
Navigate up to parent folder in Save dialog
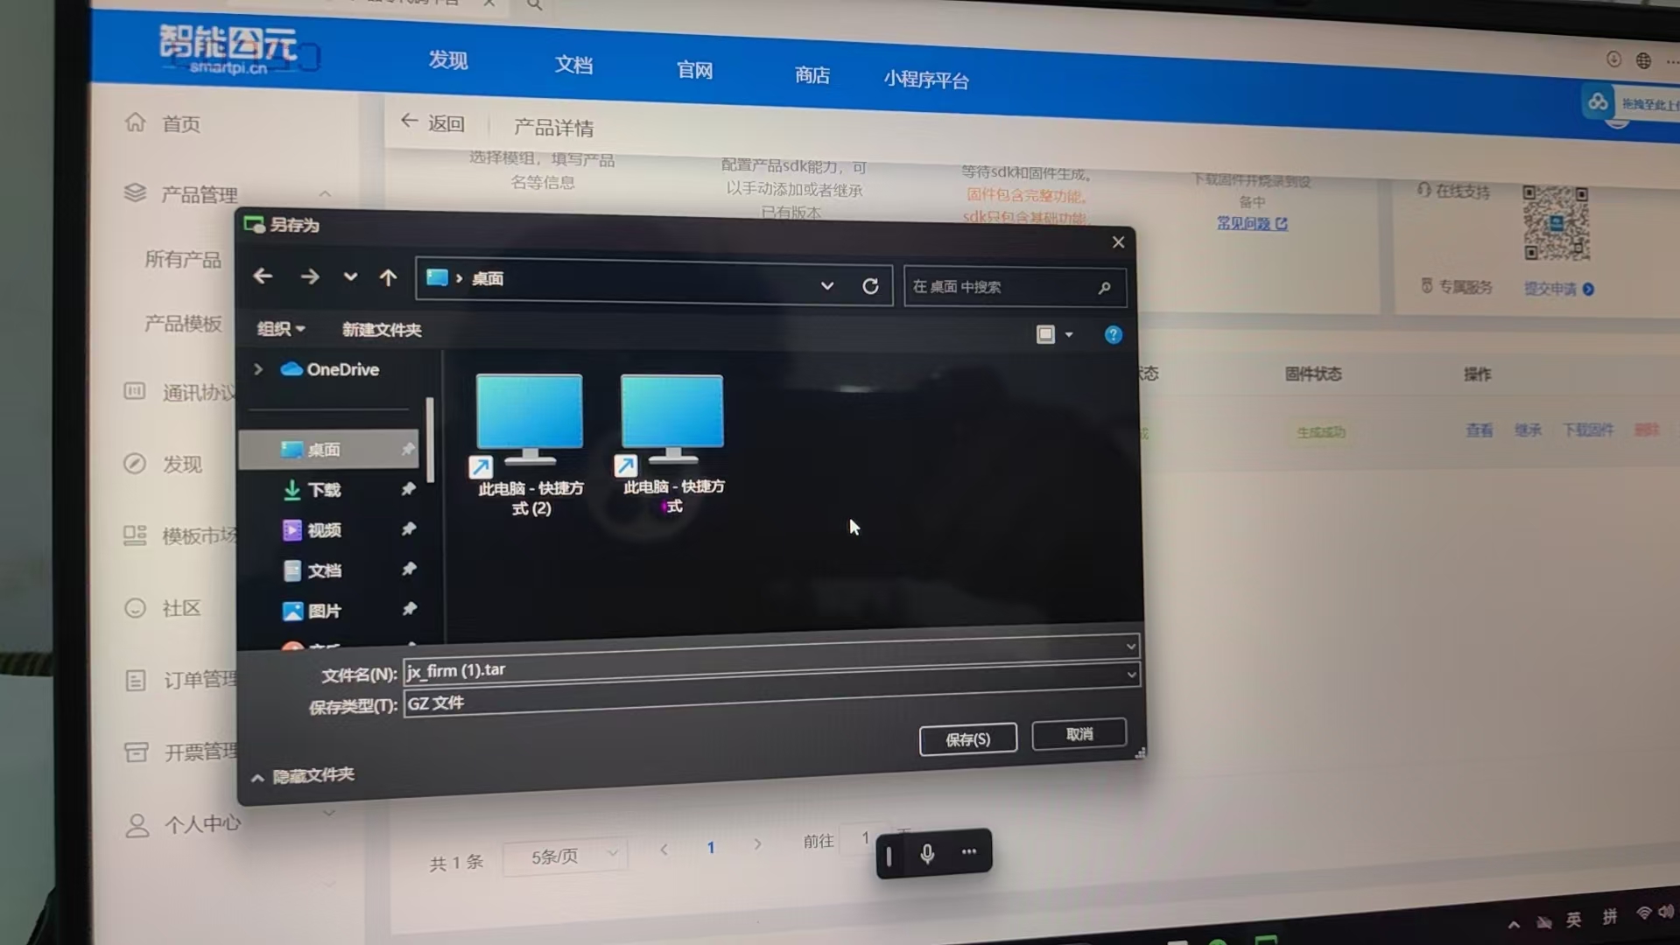coord(388,276)
